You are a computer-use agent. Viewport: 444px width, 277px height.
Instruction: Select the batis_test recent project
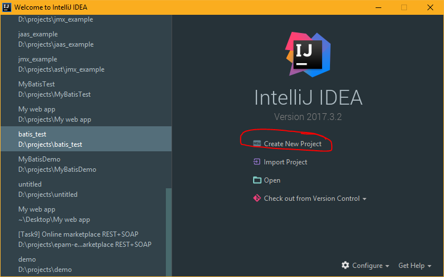pyautogui.click(x=86, y=139)
